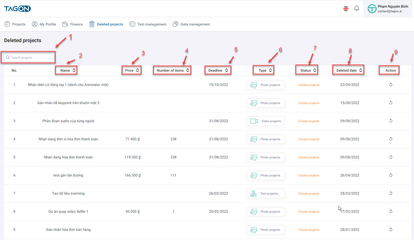This screenshot has height=240, width=414.
Task: Open the Projects tab
Action: 15,24
